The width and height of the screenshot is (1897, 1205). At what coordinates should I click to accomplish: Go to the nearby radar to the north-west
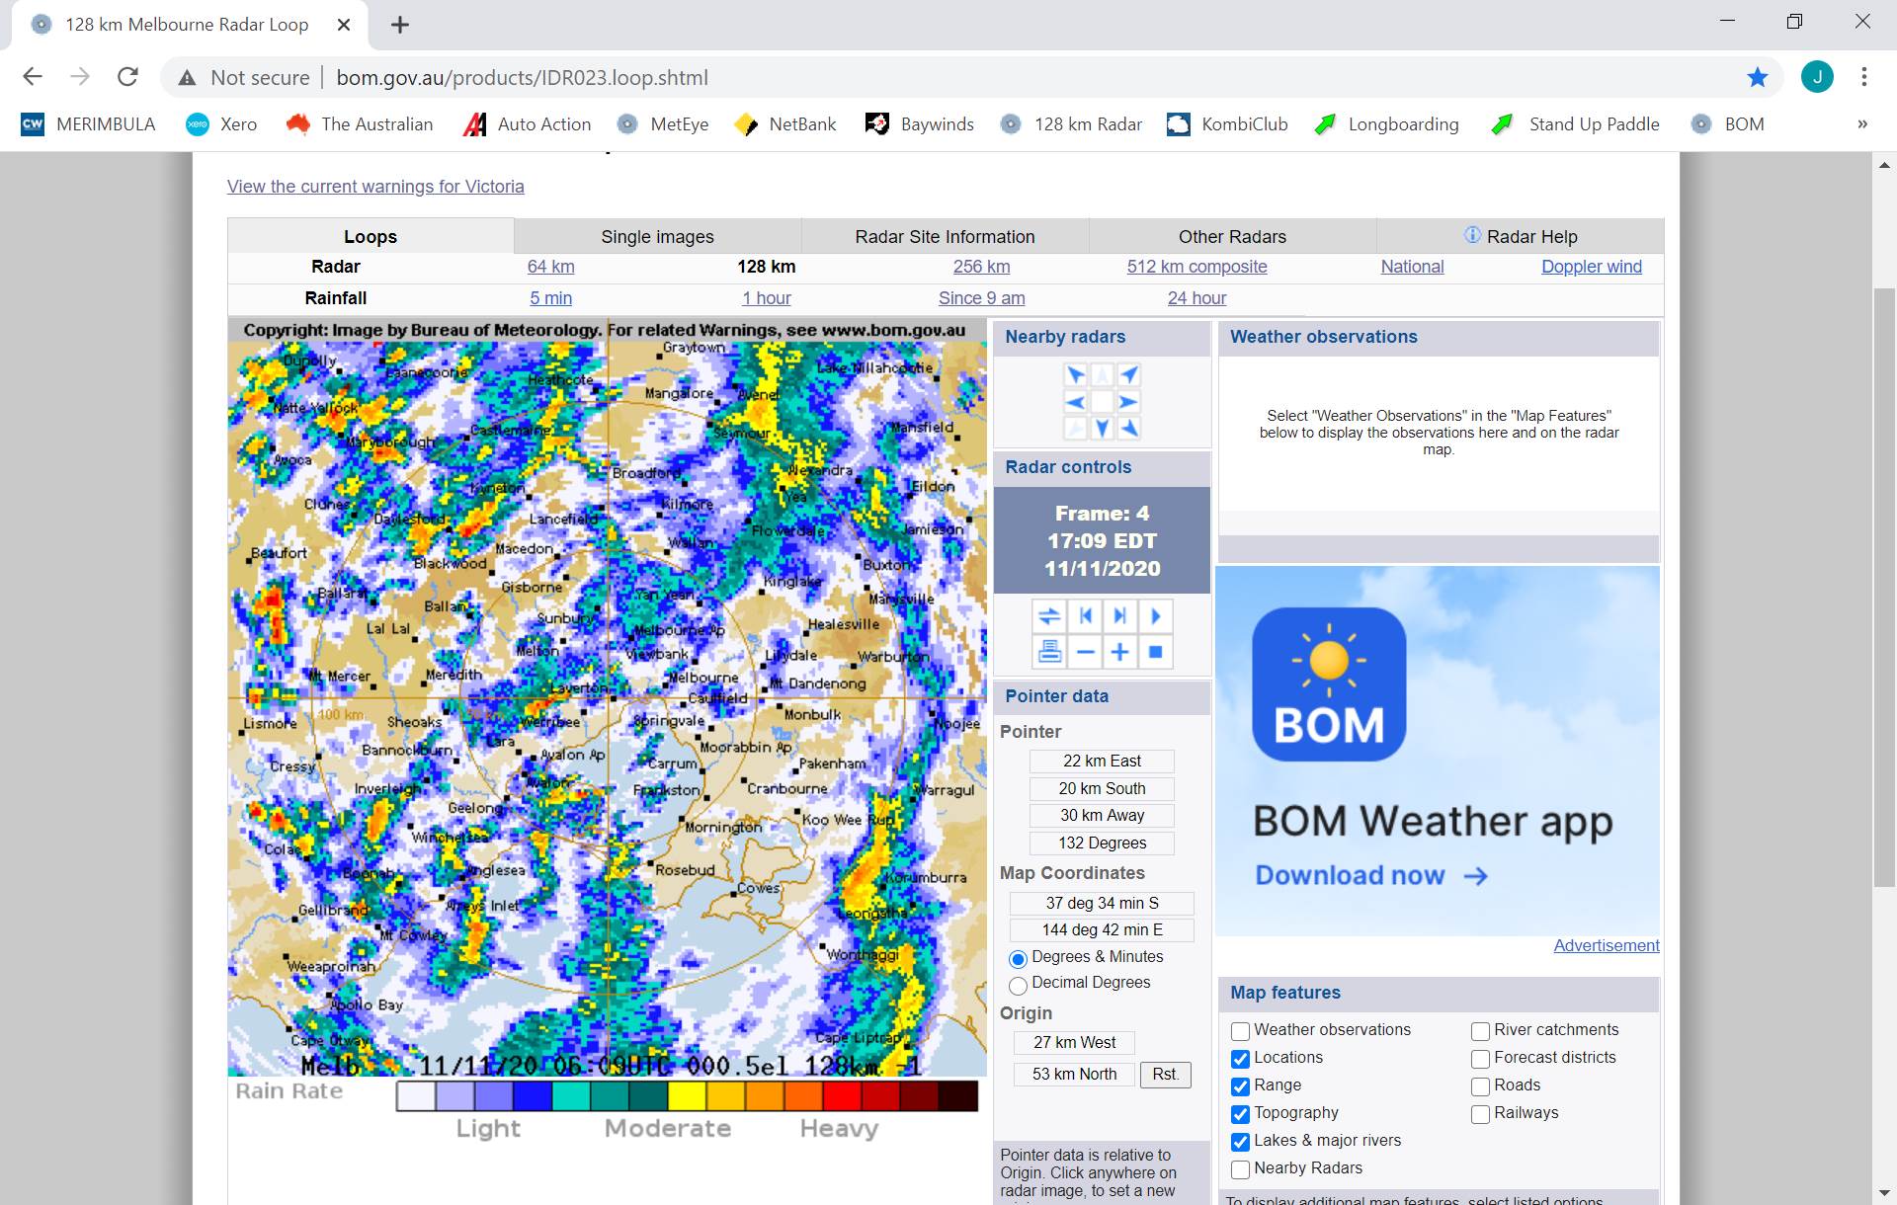click(1075, 375)
